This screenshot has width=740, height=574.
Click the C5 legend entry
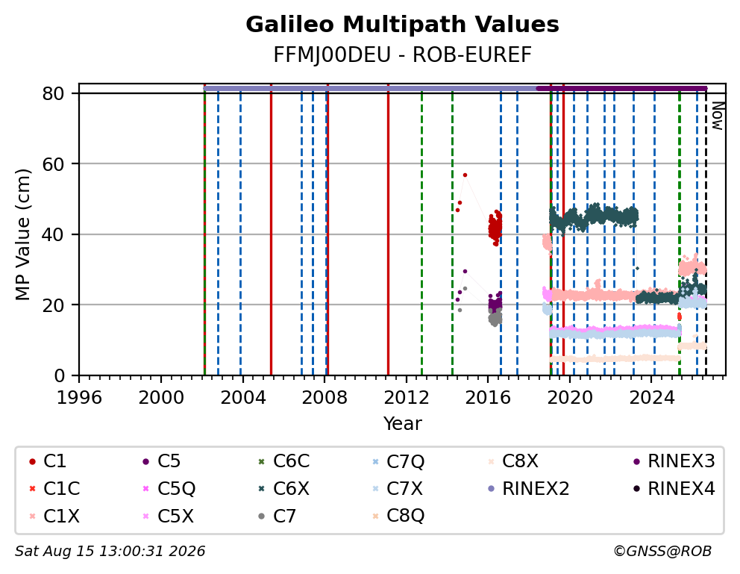[x=161, y=461]
